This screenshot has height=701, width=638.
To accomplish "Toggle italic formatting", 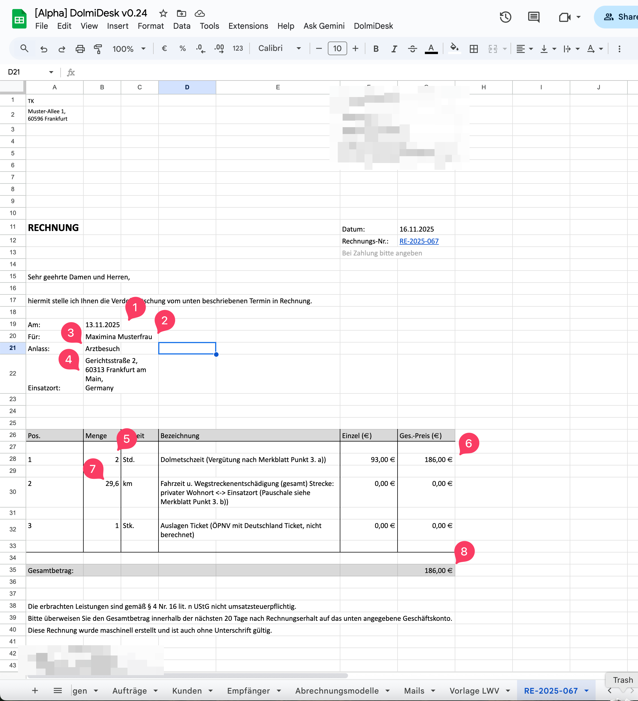I will pyautogui.click(x=394, y=49).
